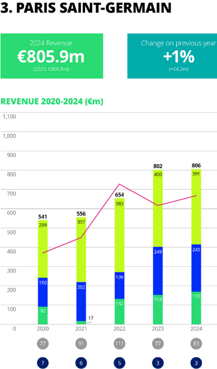Click the pink line's peak at the 2022 bar
The width and height of the screenshot is (217, 369).
[120, 184]
